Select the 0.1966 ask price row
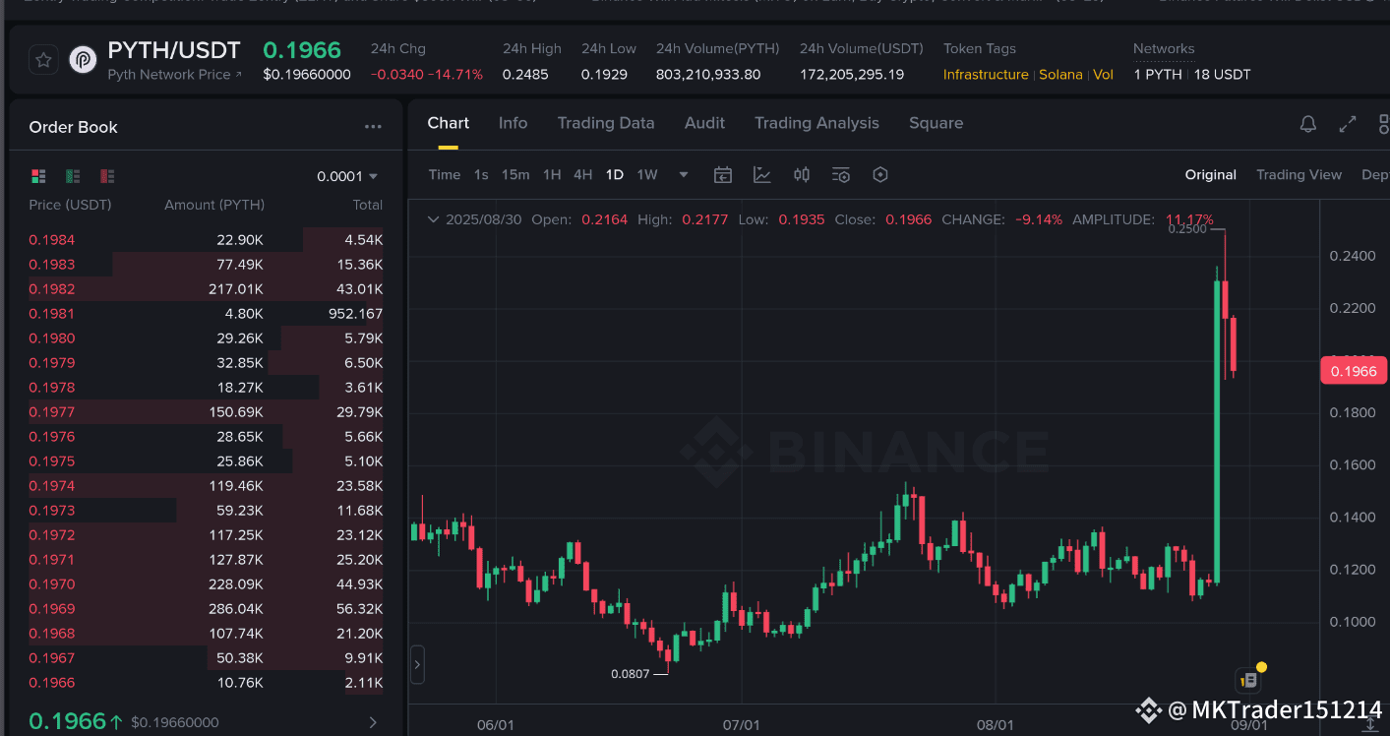Screen dimensions: 1390x736 (206, 683)
